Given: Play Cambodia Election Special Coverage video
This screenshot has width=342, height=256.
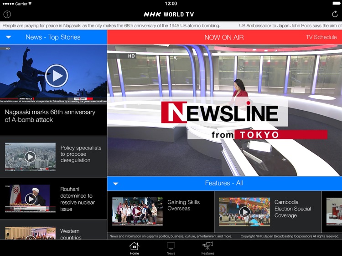Looking at the screenshot, I should tap(244, 211).
